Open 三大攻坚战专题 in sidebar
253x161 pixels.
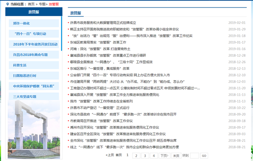[x=25, y=96]
